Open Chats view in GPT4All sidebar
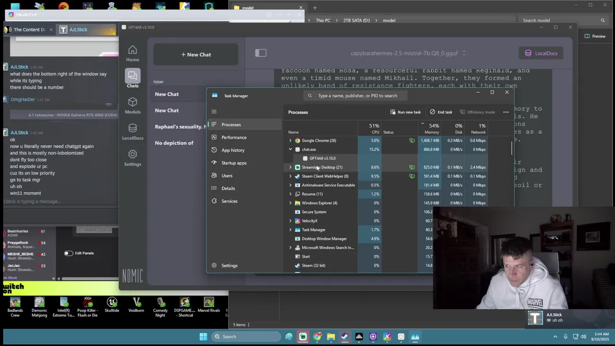615x346 pixels. [133, 79]
